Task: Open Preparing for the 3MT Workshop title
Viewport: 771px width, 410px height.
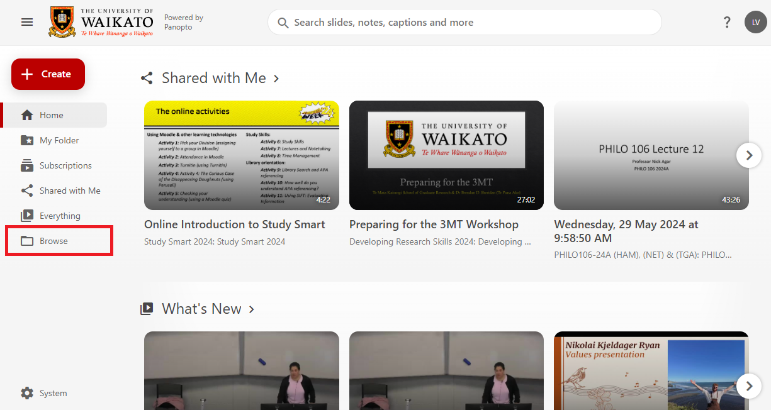Action: (x=434, y=224)
